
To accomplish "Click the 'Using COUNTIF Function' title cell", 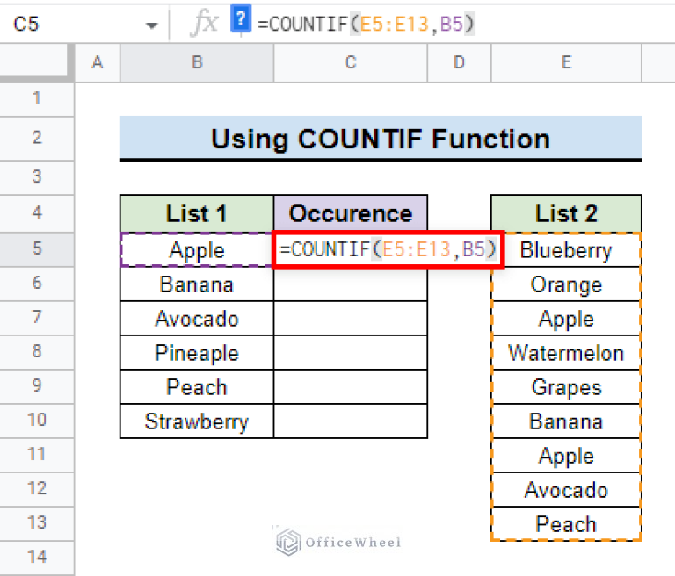I will coord(381,139).
